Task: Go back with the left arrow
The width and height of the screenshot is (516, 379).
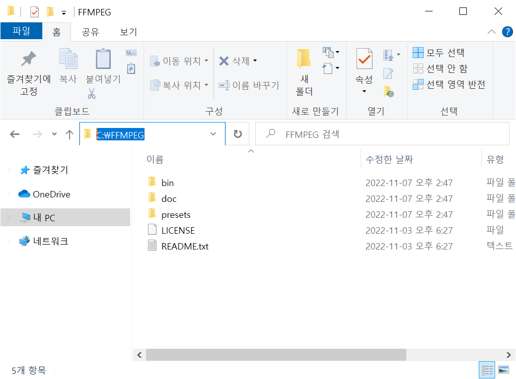Action: coord(15,134)
